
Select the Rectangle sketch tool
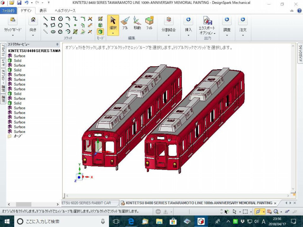[53, 19]
